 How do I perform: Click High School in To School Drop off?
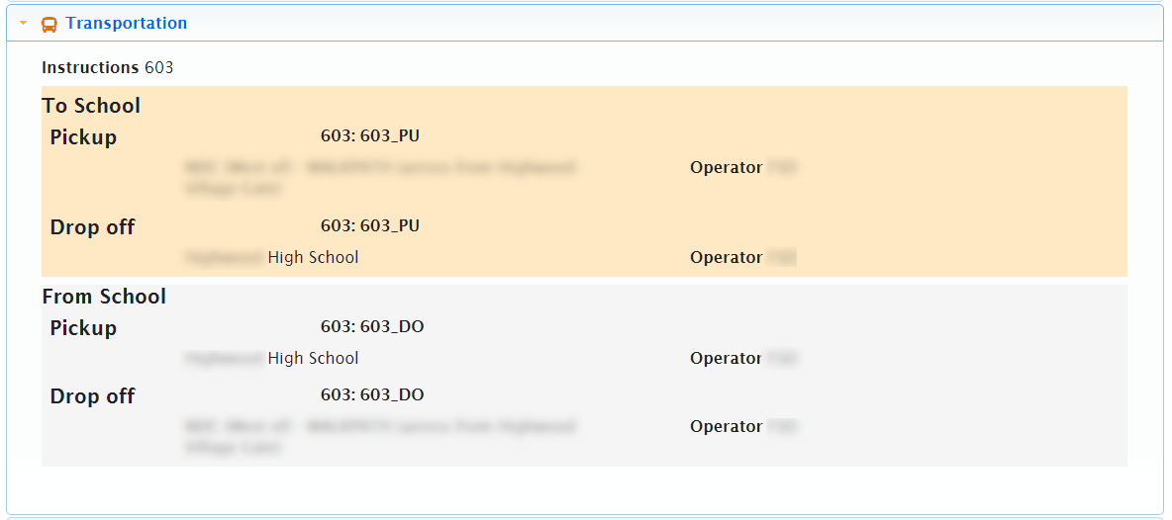click(313, 257)
